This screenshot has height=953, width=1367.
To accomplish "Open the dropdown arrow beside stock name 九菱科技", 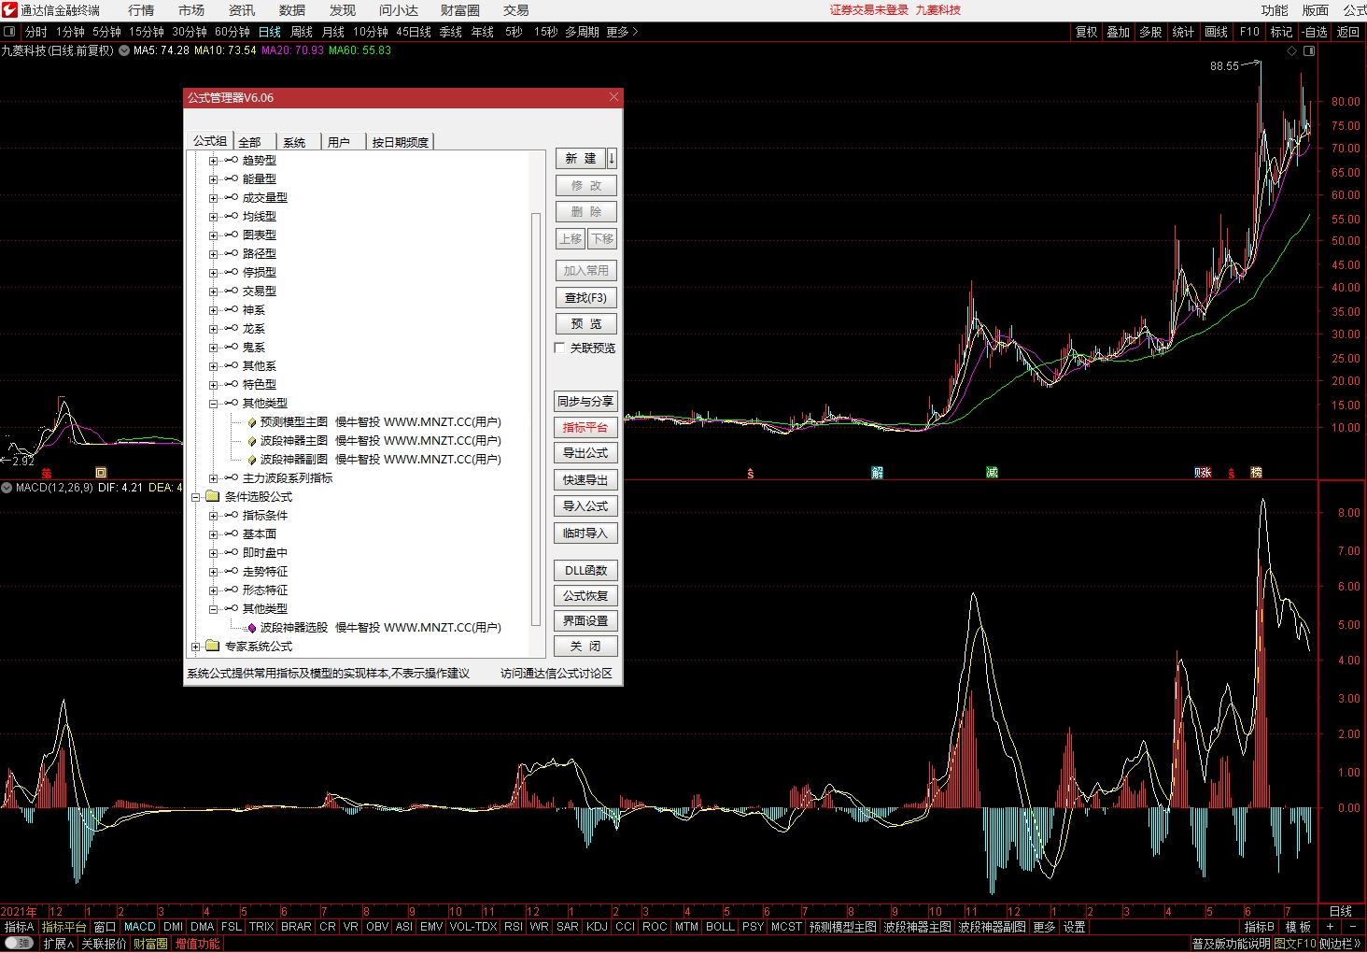I will [x=124, y=50].
